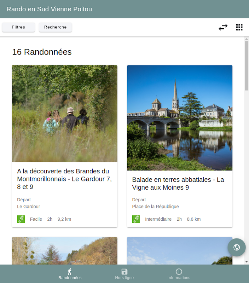
Task: Click the 8,6 km distance text
Action: click(194, 219)
